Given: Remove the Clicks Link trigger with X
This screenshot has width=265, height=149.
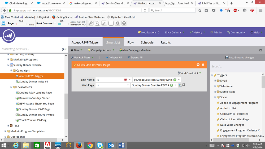Looking at the screenshot, I should [x=203, y=65].
